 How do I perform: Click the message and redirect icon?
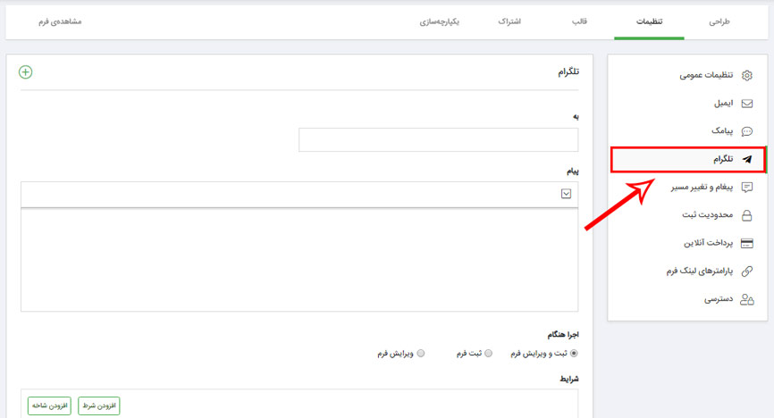point(747,188)
